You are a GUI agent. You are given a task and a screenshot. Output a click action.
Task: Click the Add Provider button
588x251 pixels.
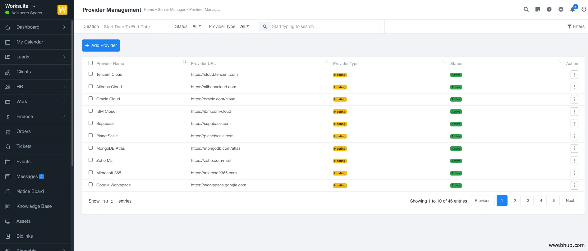click(x=101, y=45)
